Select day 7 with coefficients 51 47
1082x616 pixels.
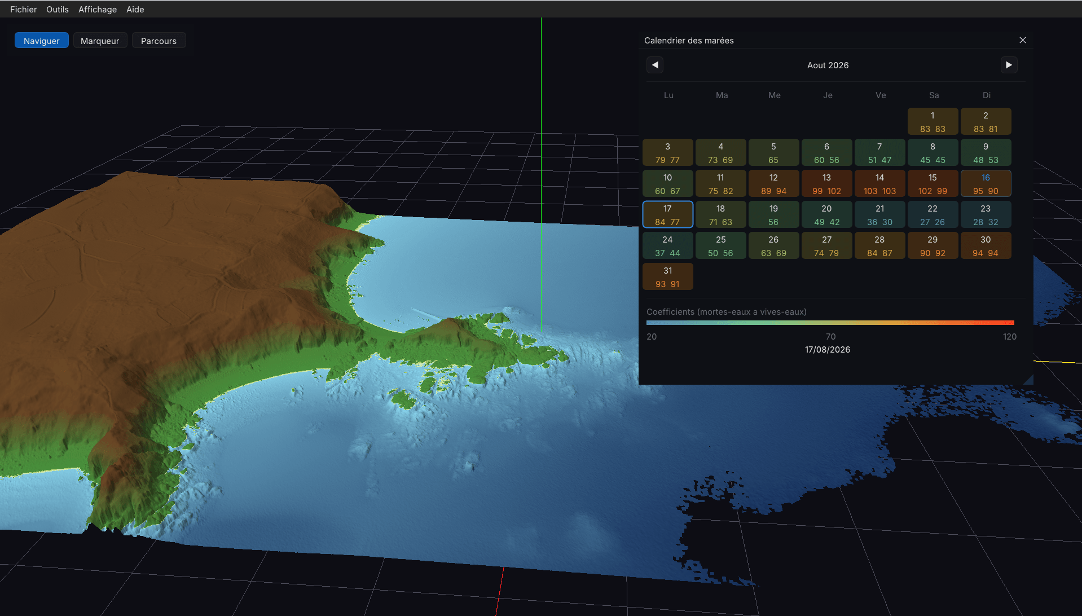coord(879,153)
